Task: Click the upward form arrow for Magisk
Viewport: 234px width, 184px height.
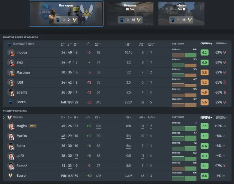Action: (x=225, y=126)
